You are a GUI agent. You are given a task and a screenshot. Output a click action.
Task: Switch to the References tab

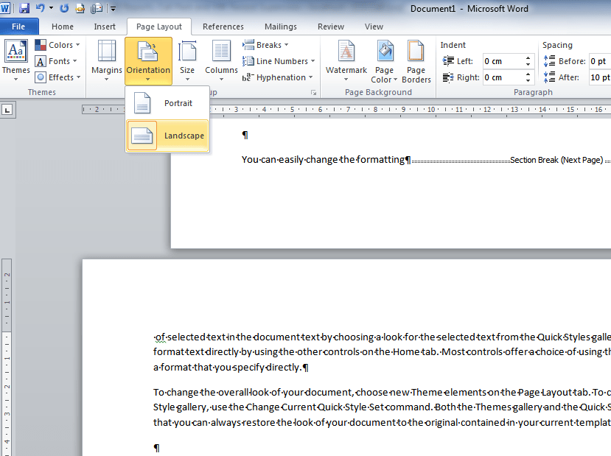click(223, 26)
